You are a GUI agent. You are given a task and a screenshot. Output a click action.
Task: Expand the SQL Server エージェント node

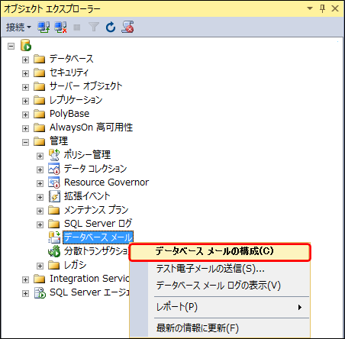(25, 293)
